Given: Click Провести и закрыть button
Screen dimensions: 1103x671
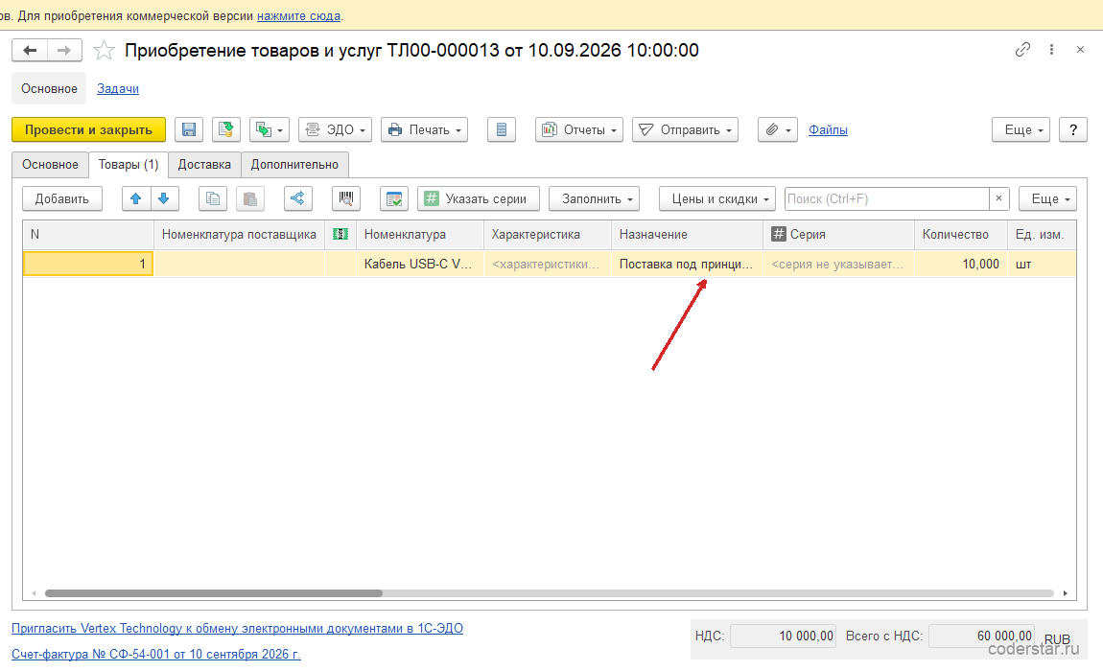Looking at the screenshot, I should tap(88, 129).
